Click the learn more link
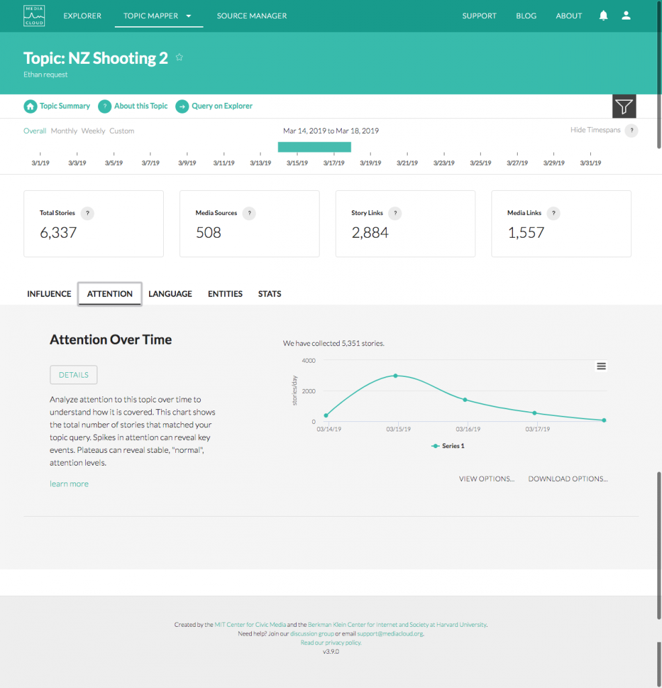 click(69, 484)
